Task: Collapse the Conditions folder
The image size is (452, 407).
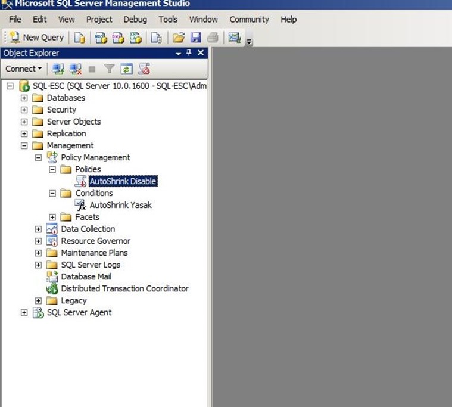Action: 52,193
